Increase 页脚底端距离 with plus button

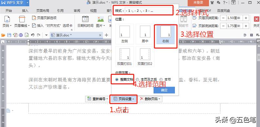[246, 26]
